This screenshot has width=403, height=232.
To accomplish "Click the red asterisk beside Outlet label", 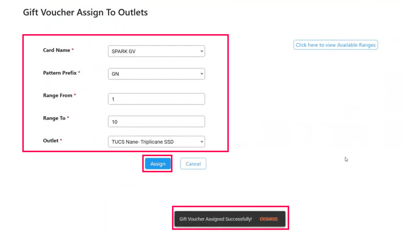I will coord(61,140).
